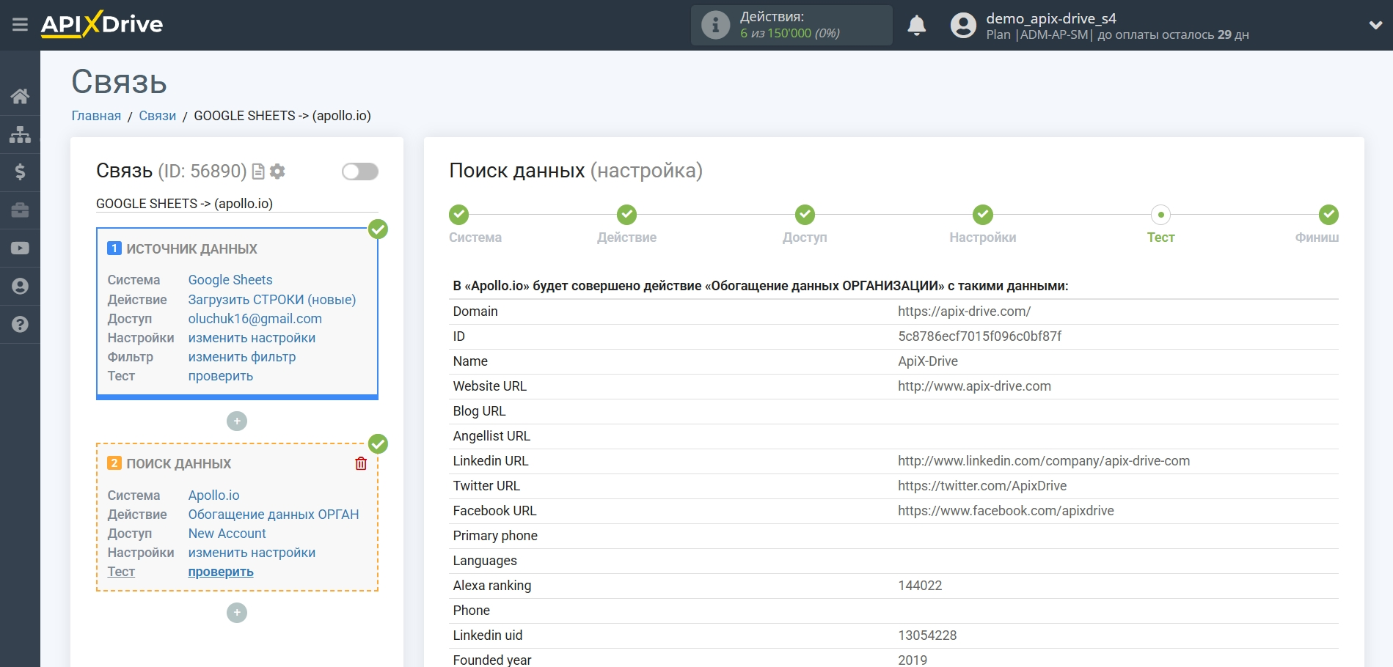Click the briefcase icon in sidebar
This screenshot has height=667, width=1393.
19,210
